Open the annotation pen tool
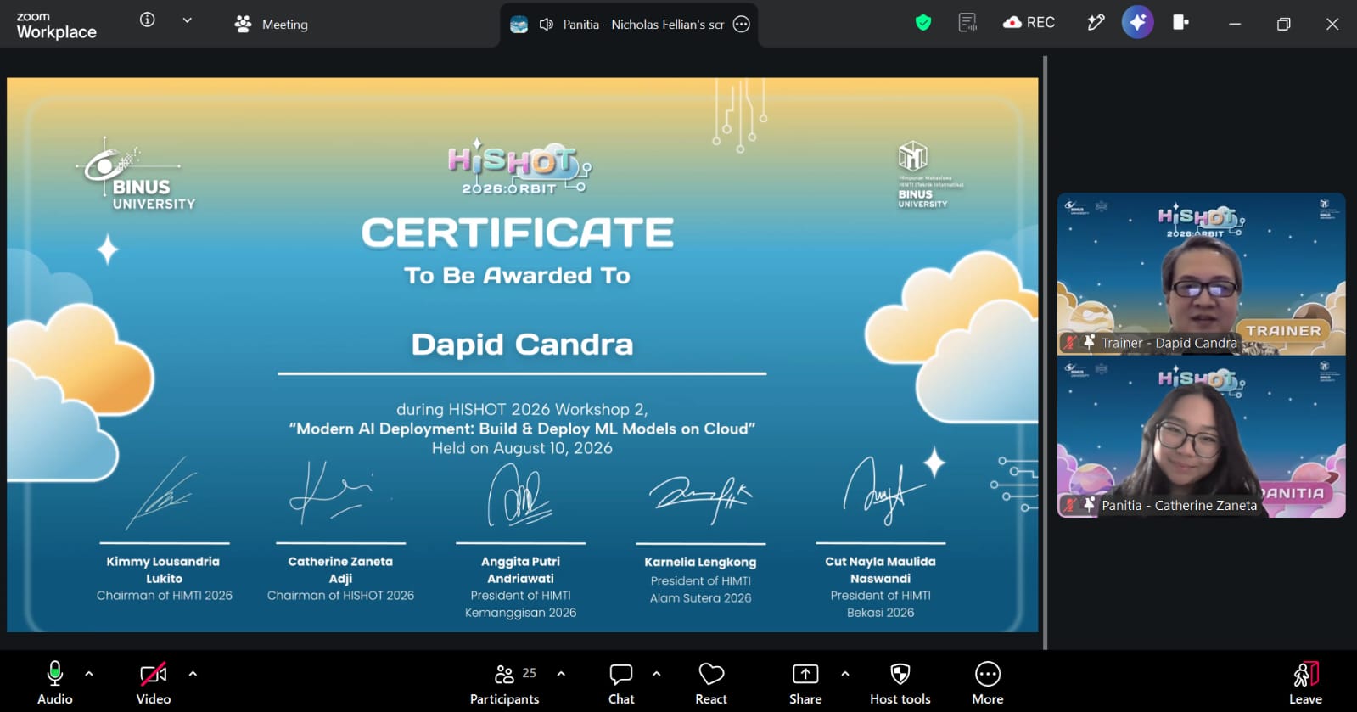1357x712 pixels. coord(1096,23)
